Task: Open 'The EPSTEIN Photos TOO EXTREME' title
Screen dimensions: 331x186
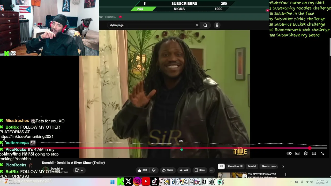Action: pos(262,176)
